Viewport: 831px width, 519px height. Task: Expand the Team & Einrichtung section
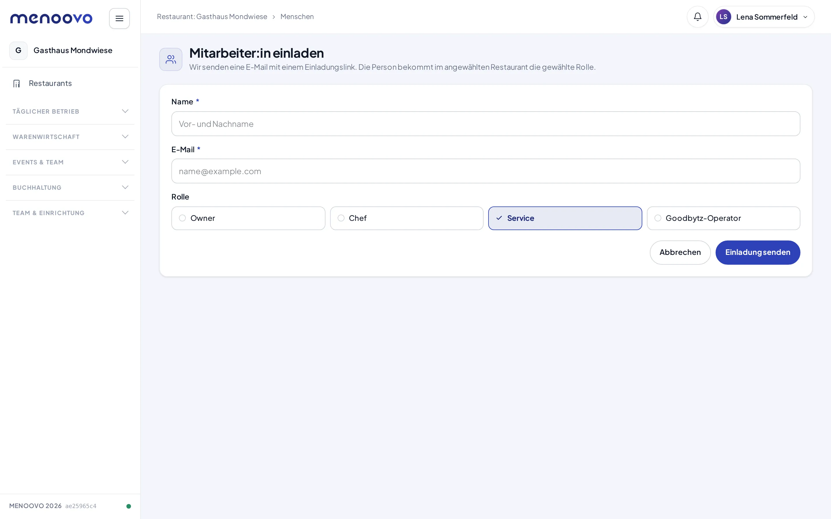[x=70, y=213]
